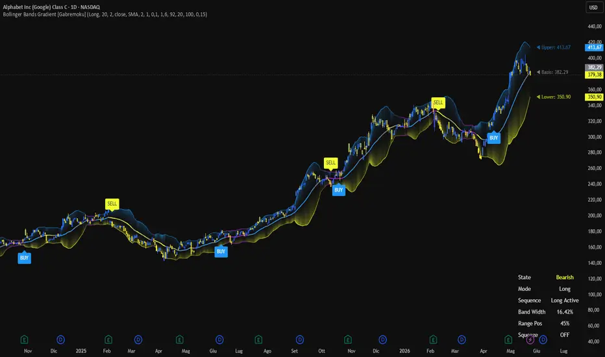The height and width of the screenshot is (357, 605).
Task: Click the yellow 379,38 price tag
Action: [x=594, y=75]
